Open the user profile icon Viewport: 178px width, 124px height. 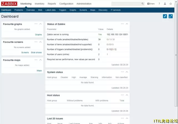pyautogui.click(x=165, y=4)
